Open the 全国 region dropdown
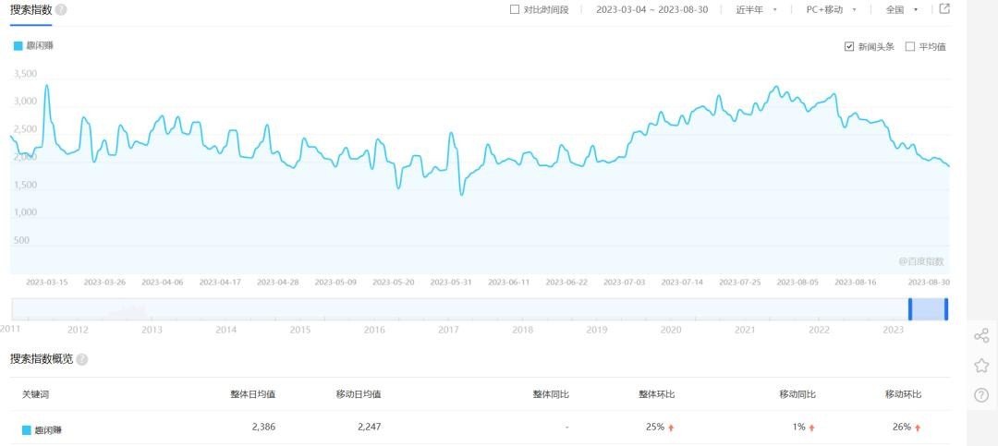 click(x=901, y=10)
